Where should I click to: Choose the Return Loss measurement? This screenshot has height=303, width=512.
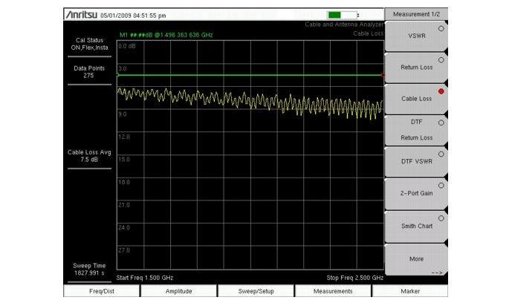click(x=415, y=67)
